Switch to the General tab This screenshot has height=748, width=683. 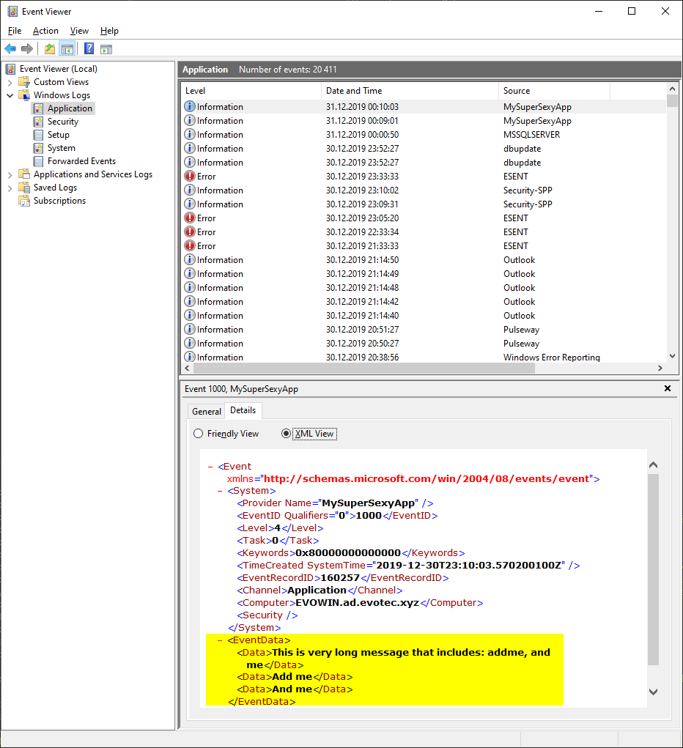point(207,412)
